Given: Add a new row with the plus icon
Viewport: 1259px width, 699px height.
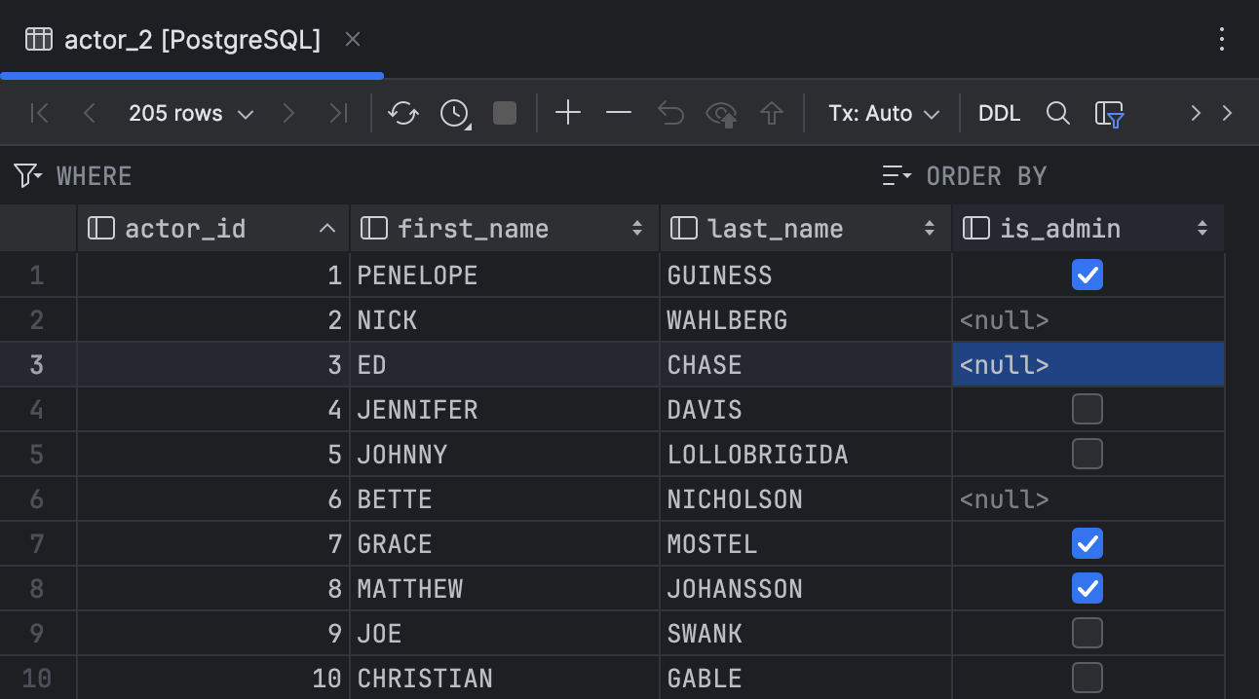Looking at the screenshot, I should click(568, 113).
